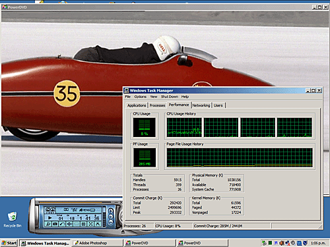This screenshot has height=247, width=330.
Task: Click the DVD logo in PowerDVD control panel
Action: [50, 210]
